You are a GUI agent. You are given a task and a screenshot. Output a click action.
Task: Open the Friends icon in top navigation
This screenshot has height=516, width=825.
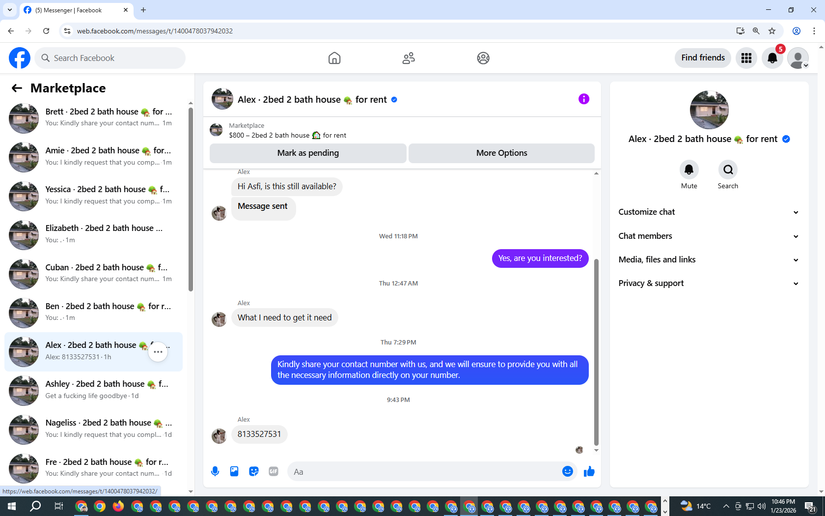[x=409, y=58]
